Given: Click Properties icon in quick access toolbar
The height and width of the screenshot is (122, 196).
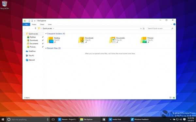Looking at the screenshot, I should 29,21.
